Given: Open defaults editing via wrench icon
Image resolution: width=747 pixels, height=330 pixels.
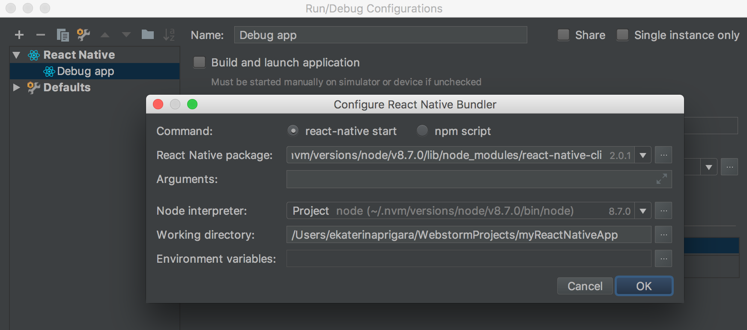Looking at the screenshot, I should coord(84,35).
